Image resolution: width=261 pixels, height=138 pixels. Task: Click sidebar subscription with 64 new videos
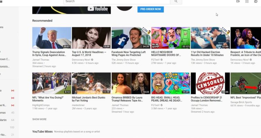pos(7,120)
